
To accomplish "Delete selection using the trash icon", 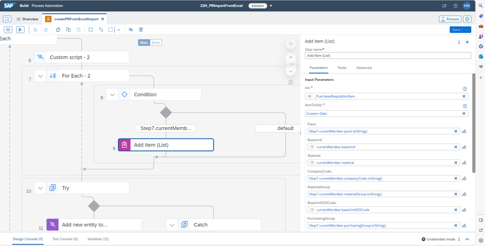I will coord(141,29).
